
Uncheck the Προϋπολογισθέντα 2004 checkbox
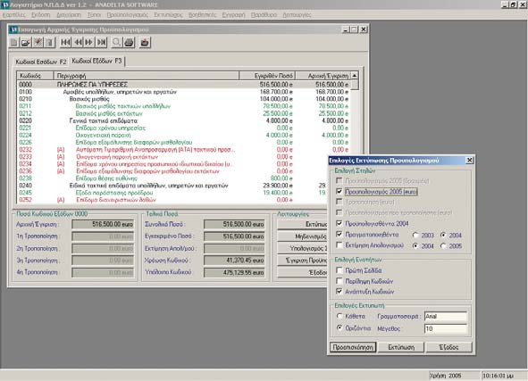click(x=339, y=223)
